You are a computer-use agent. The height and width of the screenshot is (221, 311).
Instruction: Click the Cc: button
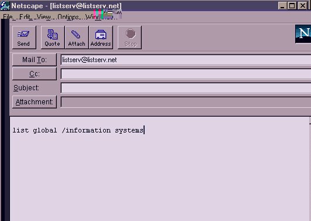click(x=35, y=74)
